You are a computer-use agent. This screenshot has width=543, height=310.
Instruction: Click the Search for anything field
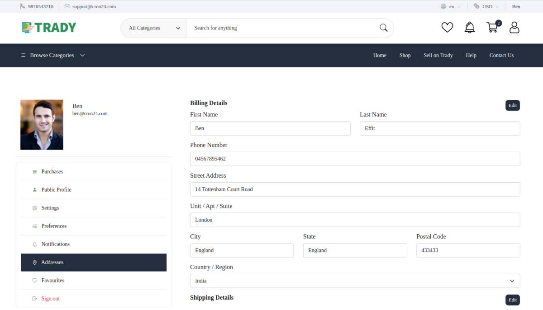283,28
